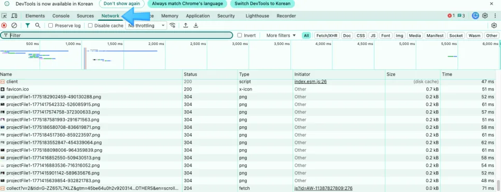Viewport: 501px width, 192px height.
Task: Toggle the Doc type filter
Action: pyautogui.click(x=347, y=35)
